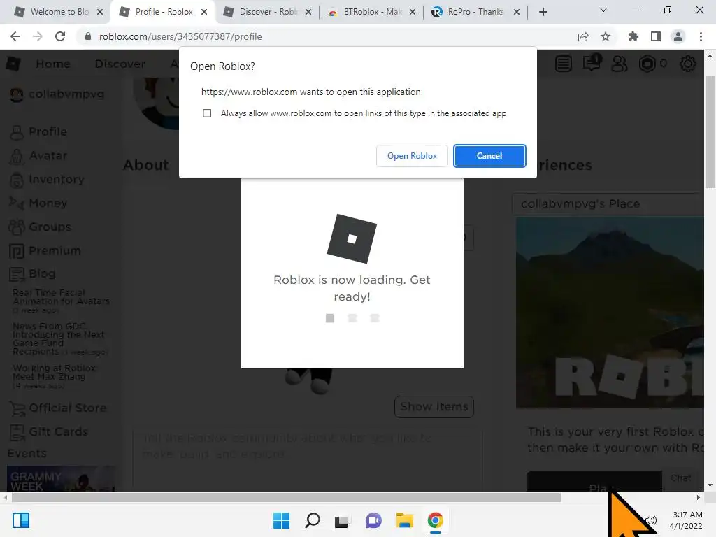This screenshot has height=537, width=716.
Task: Click the About description text box
Action: coord(307,460)
